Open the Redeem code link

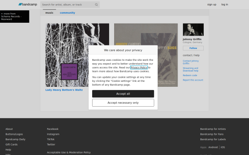tap(190, 75)
